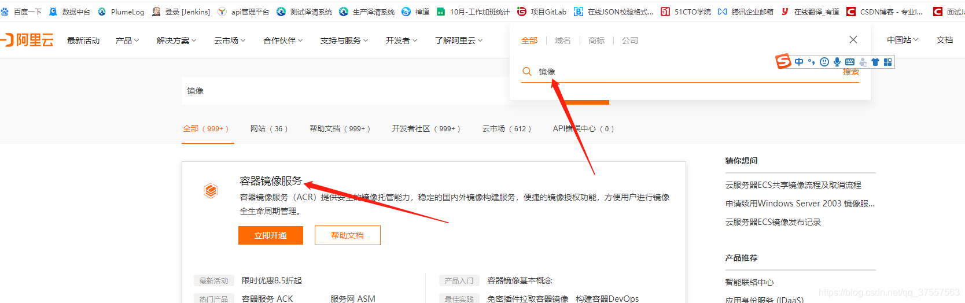Click the Sogou input method S logo

point(783,61)
